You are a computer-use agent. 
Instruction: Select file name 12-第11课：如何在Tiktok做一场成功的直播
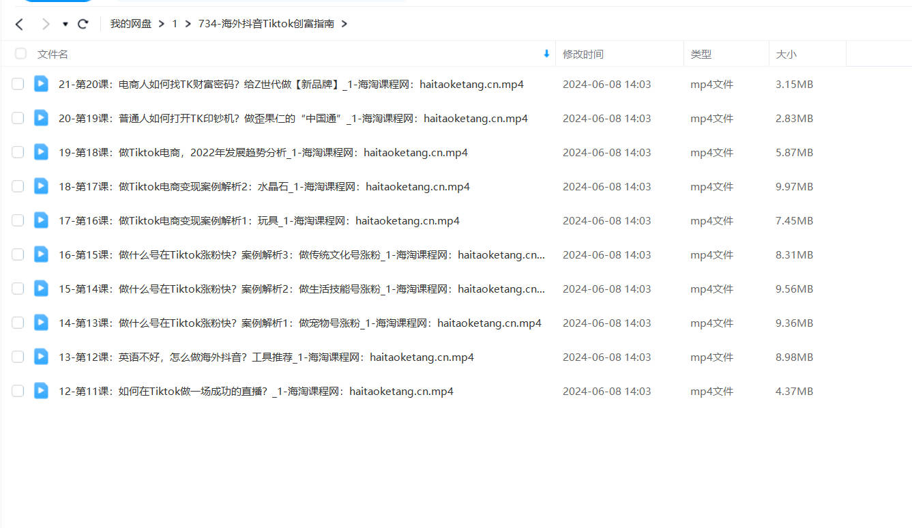(256, 392)
